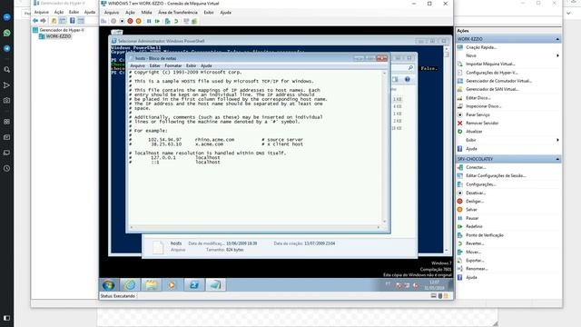The image size is (581, 327).
Task: Click the sidebar toggle icon at bottom left
Action: pyautogui.click(x=6, y=318)
